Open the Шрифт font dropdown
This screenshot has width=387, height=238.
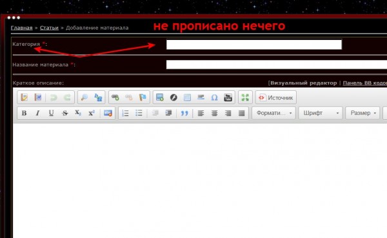[321, 113]
